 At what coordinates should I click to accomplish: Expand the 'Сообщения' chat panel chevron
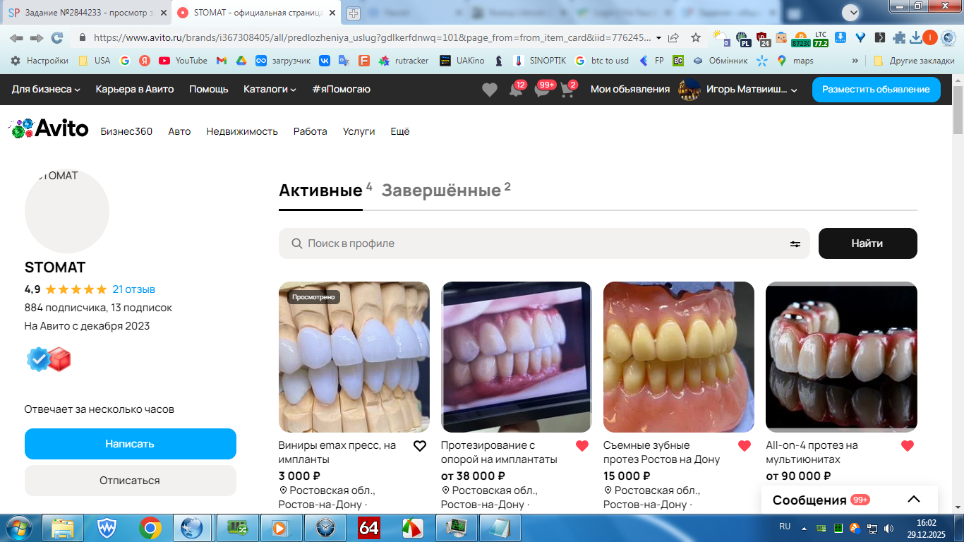point(914,500)
